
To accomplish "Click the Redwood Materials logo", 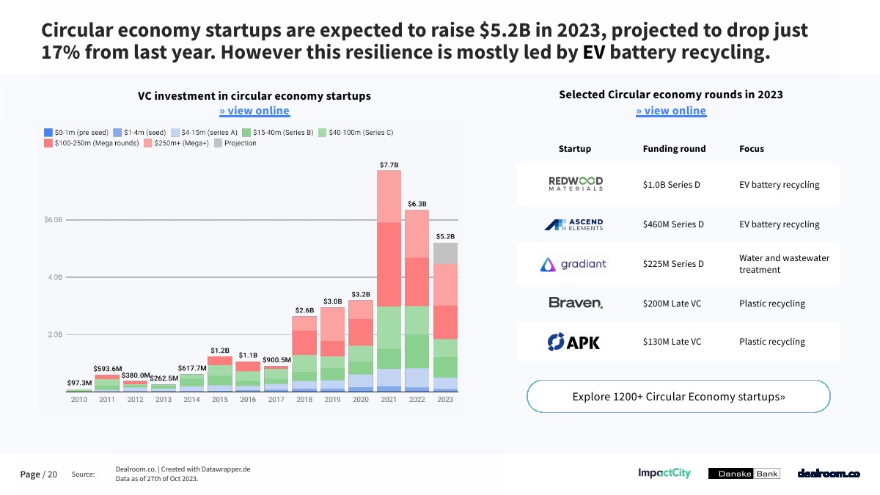I will 576,184.
